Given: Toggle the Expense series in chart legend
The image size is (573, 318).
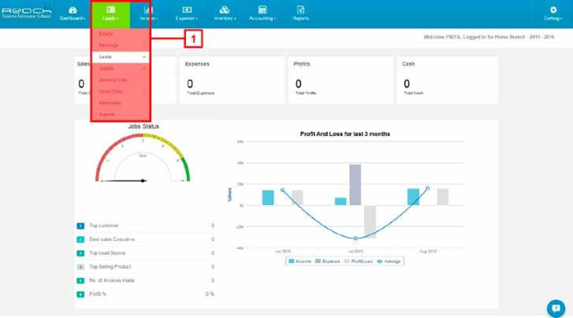Looking at the screenshot, I should (x=327, y=261).
